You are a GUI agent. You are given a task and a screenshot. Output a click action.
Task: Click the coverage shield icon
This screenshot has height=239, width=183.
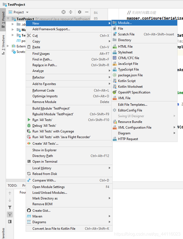[29, 131]
